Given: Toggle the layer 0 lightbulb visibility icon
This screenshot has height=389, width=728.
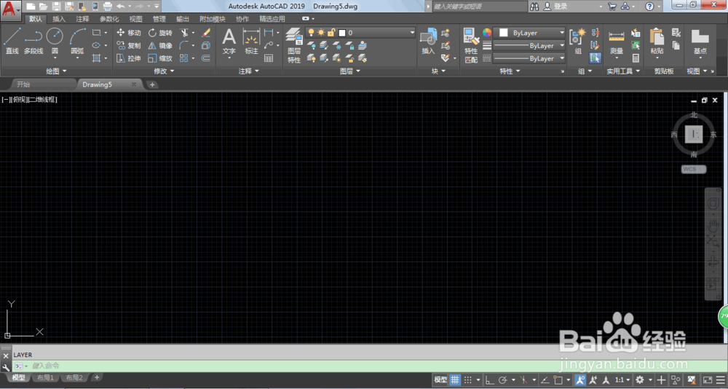Looking at the screenshot, I should (x=311, y=33).
